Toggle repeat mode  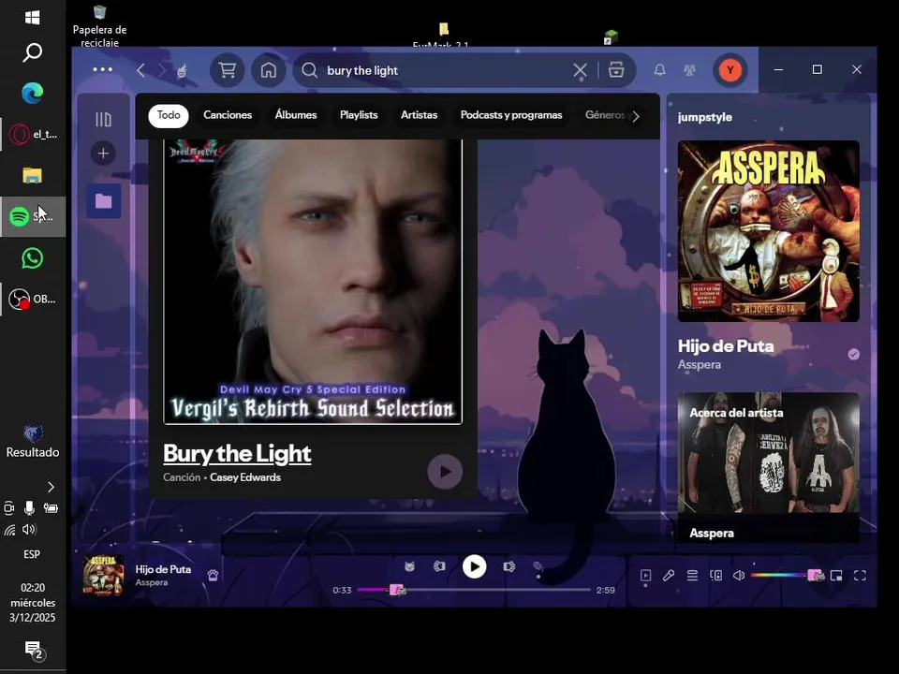(x=538, y=567)
